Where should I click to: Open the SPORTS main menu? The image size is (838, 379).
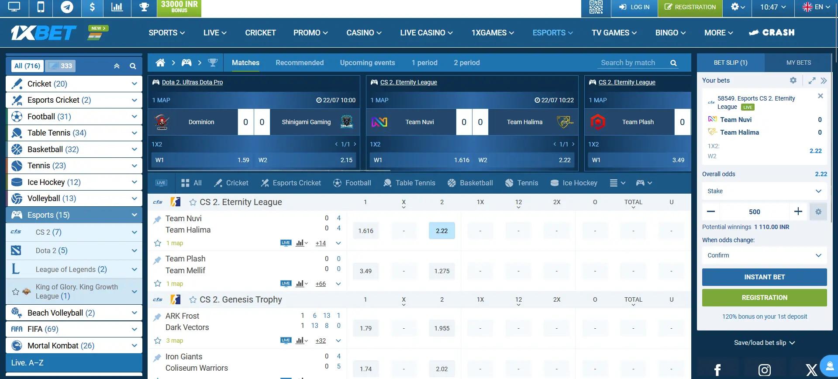pyautogui.click(x=167, y=33)
